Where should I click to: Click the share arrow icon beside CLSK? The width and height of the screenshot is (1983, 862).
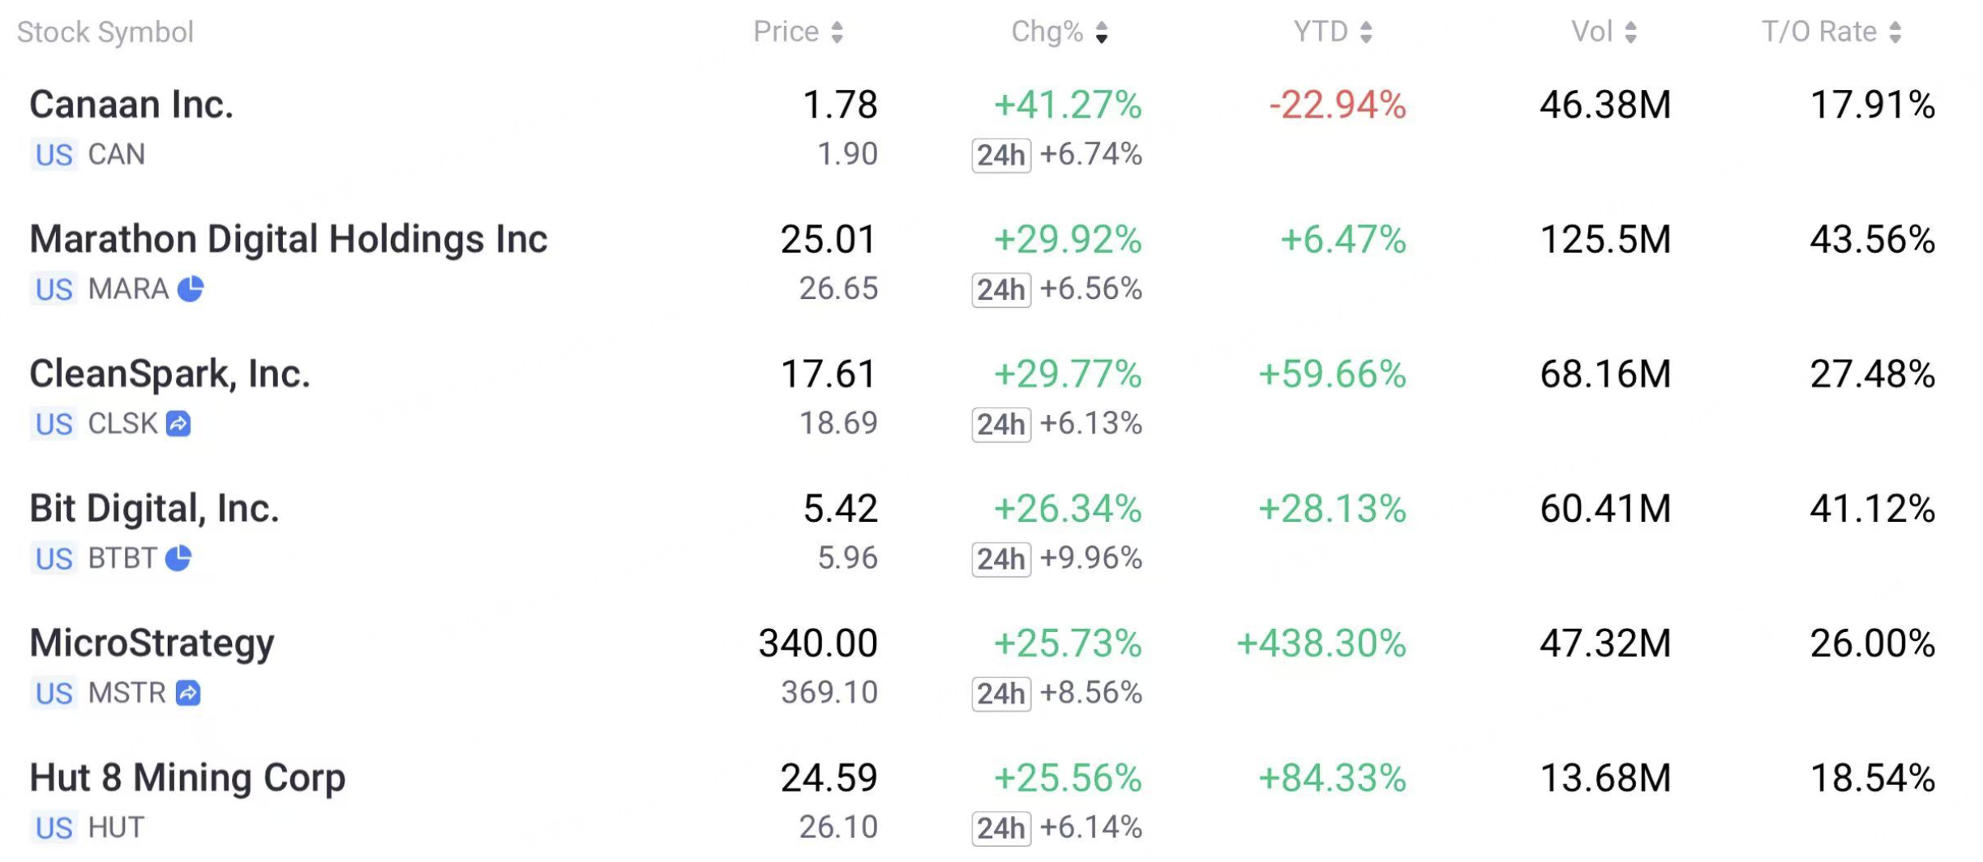point(178,423)
